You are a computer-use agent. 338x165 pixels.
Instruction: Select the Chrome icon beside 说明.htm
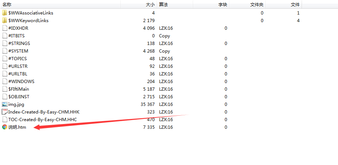pyautogui.click(x=4, y=127)
